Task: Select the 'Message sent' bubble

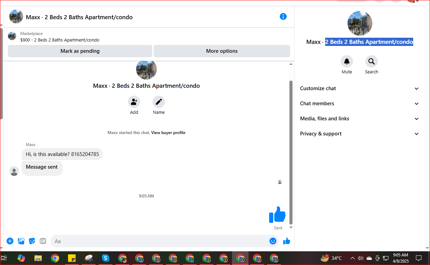Action: point(42,168)
